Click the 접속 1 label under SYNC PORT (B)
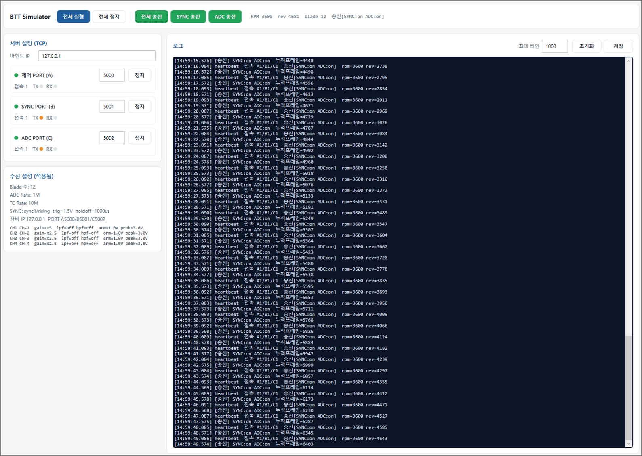This screenshot has width=642, height=456. [x=21, y=118]
